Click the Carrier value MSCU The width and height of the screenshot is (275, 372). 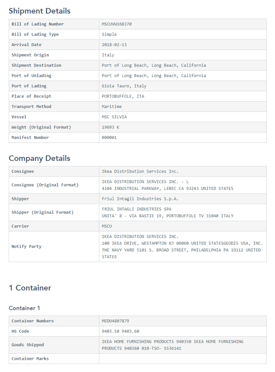coord(107,226)
